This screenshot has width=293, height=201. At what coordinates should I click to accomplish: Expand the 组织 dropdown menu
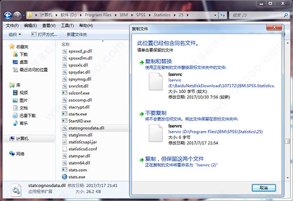click(15, 35)
